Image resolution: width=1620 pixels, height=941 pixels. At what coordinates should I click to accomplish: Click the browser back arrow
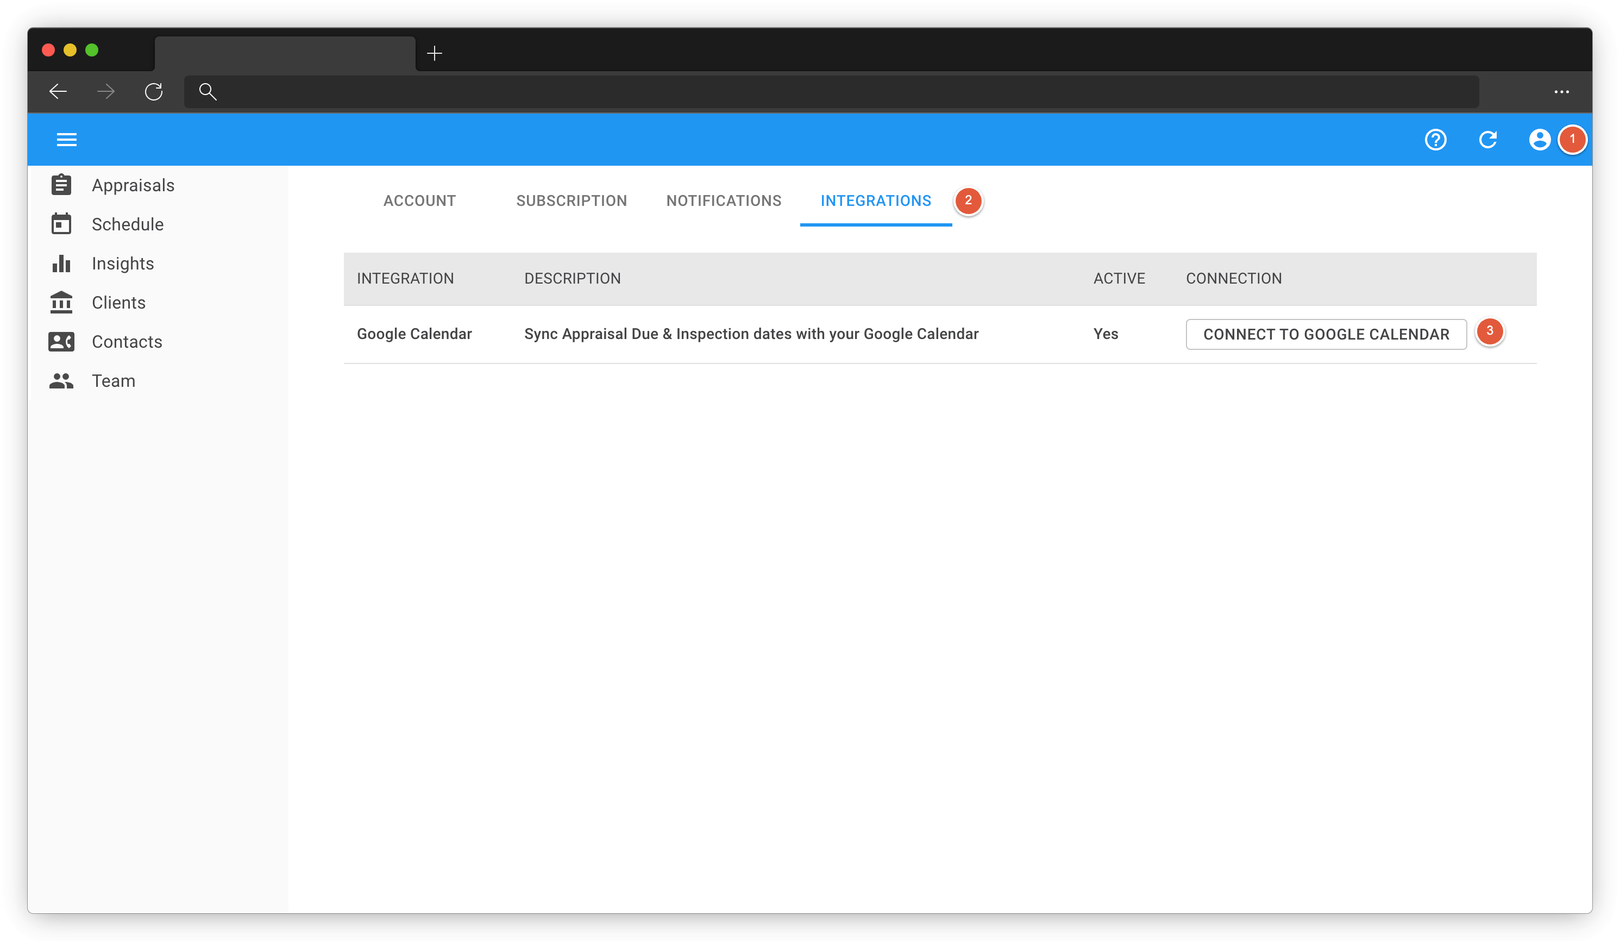pyautogui.click(x=57, y=92)
